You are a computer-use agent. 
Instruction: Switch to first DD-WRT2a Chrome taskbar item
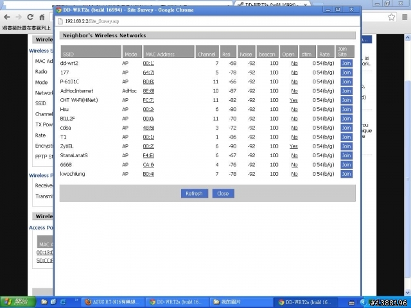pyautogui.click(x=177, y=302)
